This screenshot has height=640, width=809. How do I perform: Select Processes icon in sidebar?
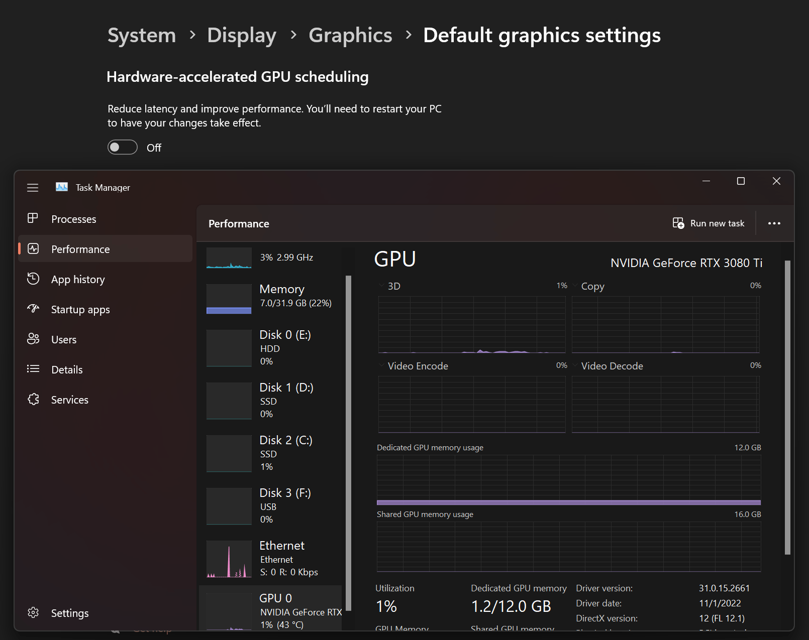[x=33, y=218]
